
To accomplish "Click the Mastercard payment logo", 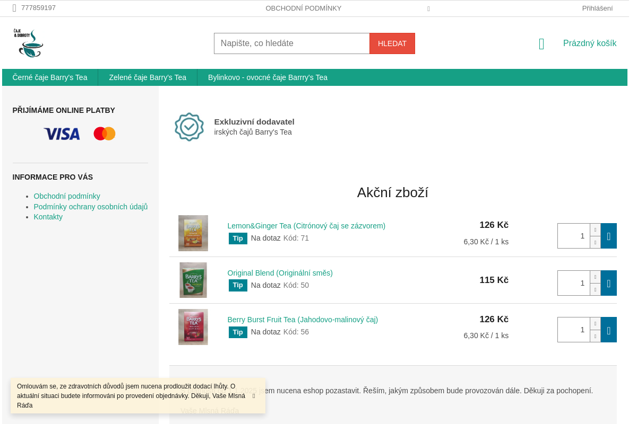I will click(x=105, y=134).
